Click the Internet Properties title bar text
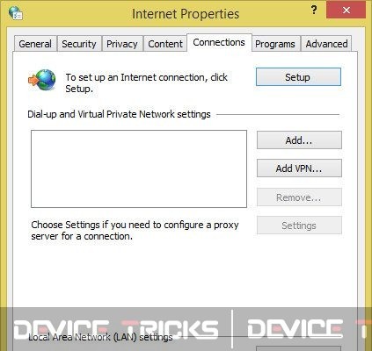 tap(186, 14)
